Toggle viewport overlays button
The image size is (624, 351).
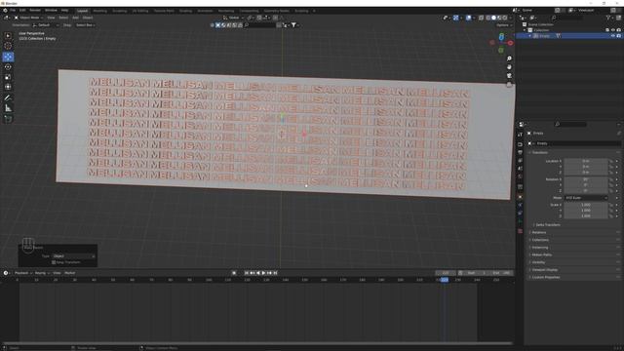468,18
